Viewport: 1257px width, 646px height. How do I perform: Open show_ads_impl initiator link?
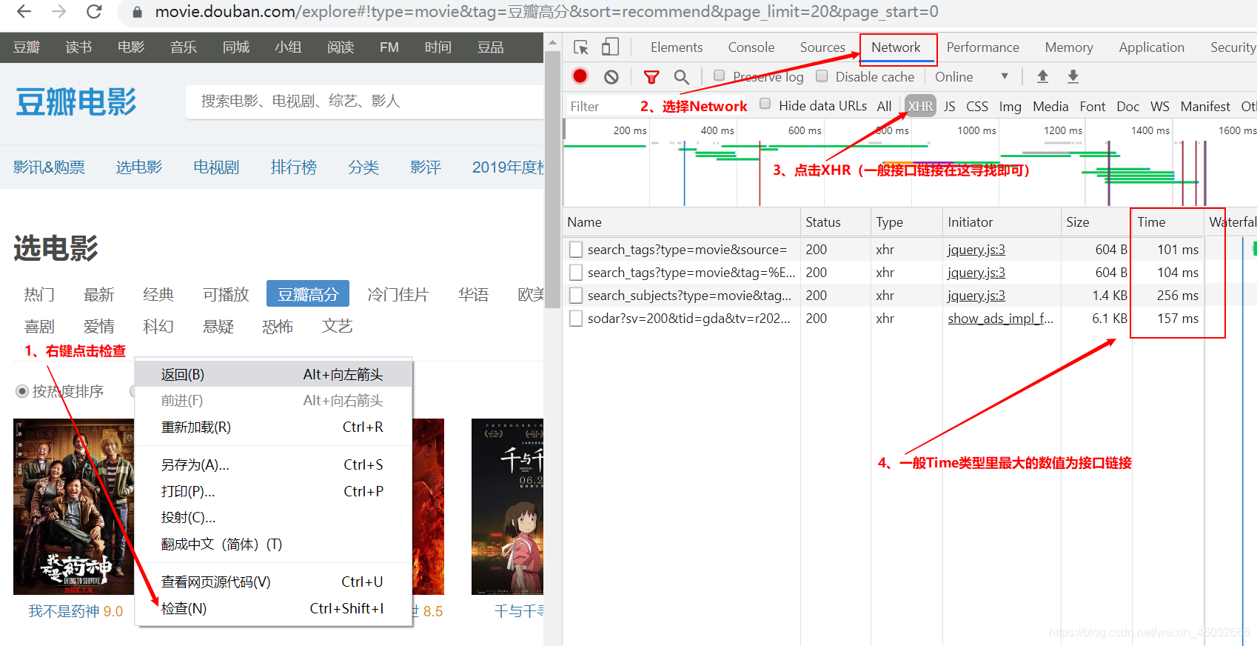[x=1000, y=319]
